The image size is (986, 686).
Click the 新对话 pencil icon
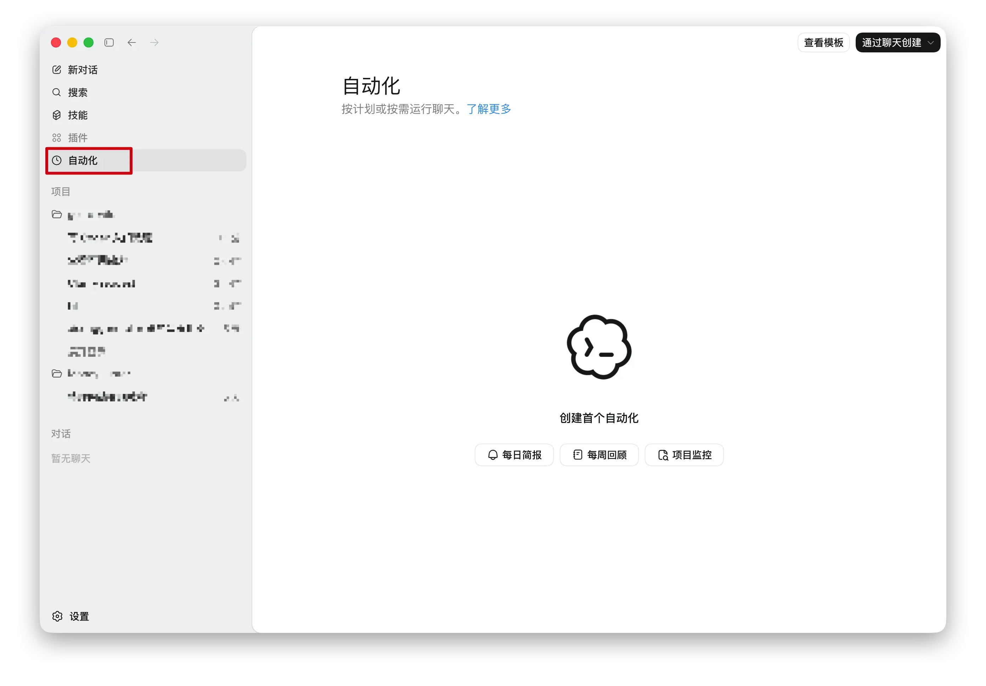click(x=57, y=69)
